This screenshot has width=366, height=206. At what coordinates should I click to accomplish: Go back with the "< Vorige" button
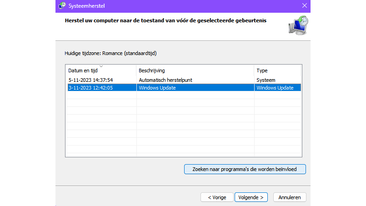pyautogui.click(x=217, y=197)
